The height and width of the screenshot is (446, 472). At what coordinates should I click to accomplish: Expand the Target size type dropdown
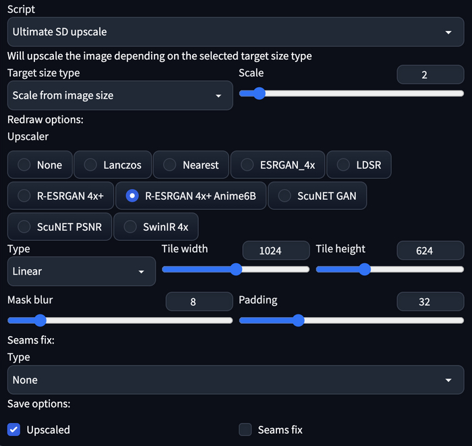[119, 96]
